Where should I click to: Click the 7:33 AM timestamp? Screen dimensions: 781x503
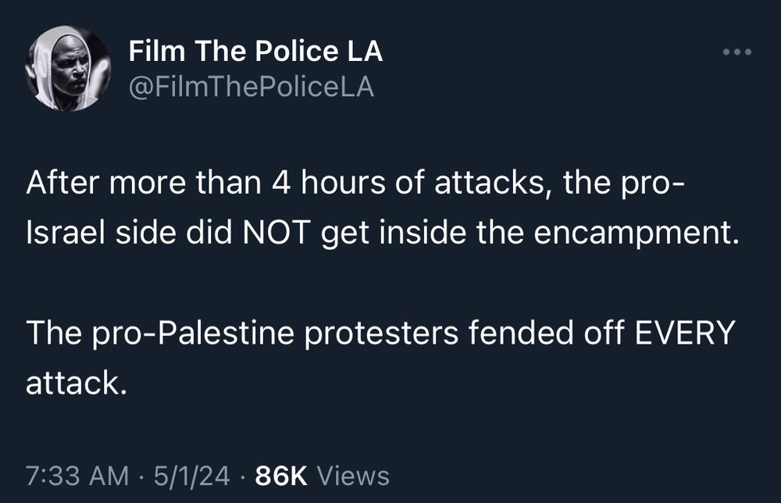[77, 475]
